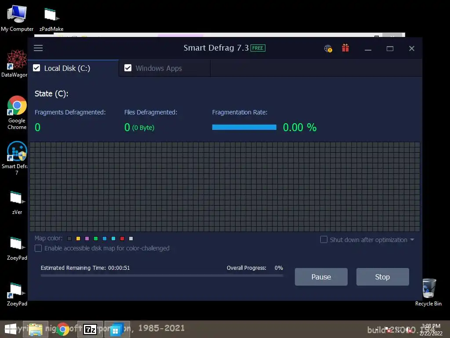Click the Estimated Remaining Time text
450x338 pixels.
click(85, 268)
